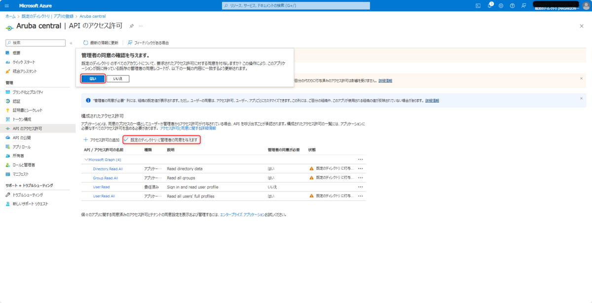The image size is (592, 303).
Task: Click 'Read all groups' description cell
Action: 182,178
